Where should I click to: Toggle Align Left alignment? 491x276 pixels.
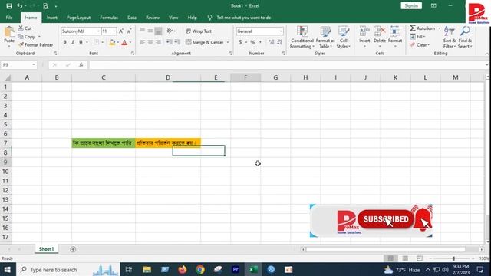pyautogui.click(x=143, y=42)
